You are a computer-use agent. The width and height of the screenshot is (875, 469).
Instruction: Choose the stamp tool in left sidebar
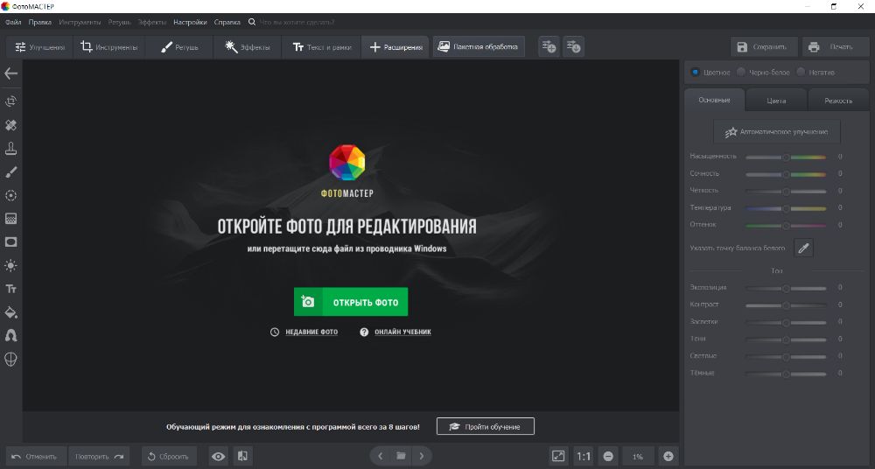click(x=11, y=149)
